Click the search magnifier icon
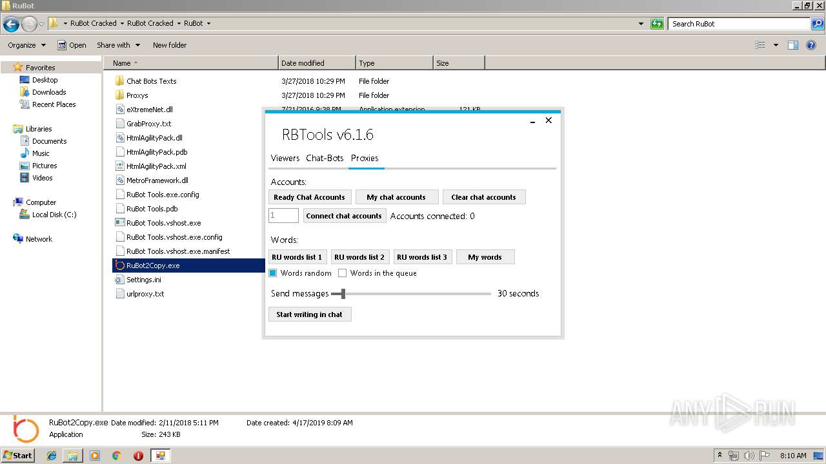The height and width of the screenshot is (464, 826). tap(818, 24)
